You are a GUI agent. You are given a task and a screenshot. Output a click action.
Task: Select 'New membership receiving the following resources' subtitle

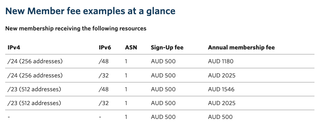point(76,28)
